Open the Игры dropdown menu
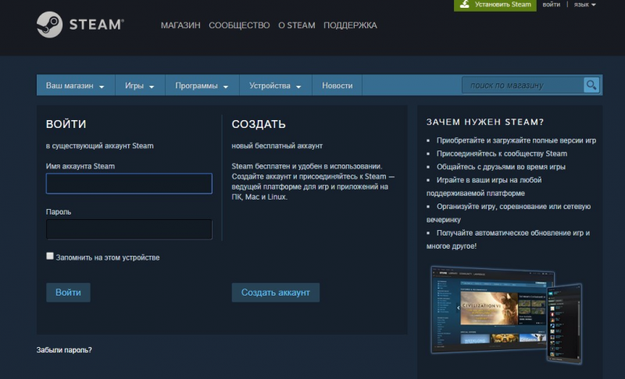Screen dimensions: 625x379 pyautogui.click(x=140, y=86)
